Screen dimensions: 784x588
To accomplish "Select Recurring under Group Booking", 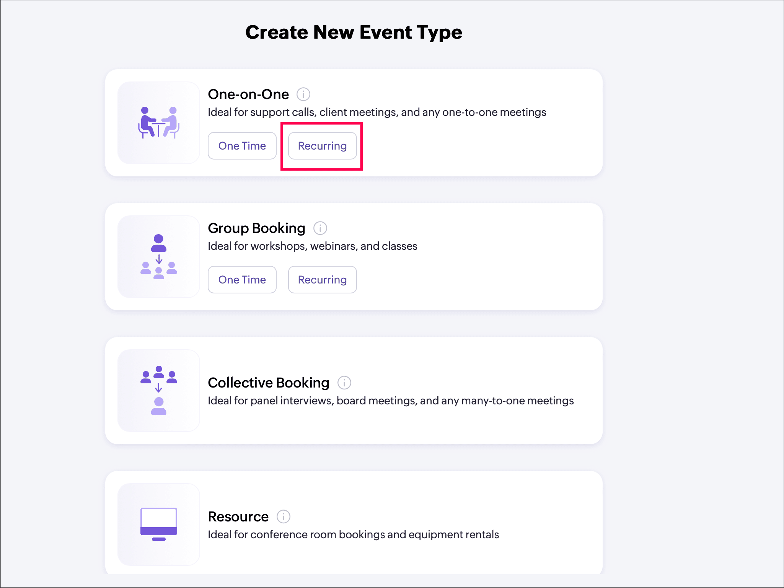I will coord(322,280).
